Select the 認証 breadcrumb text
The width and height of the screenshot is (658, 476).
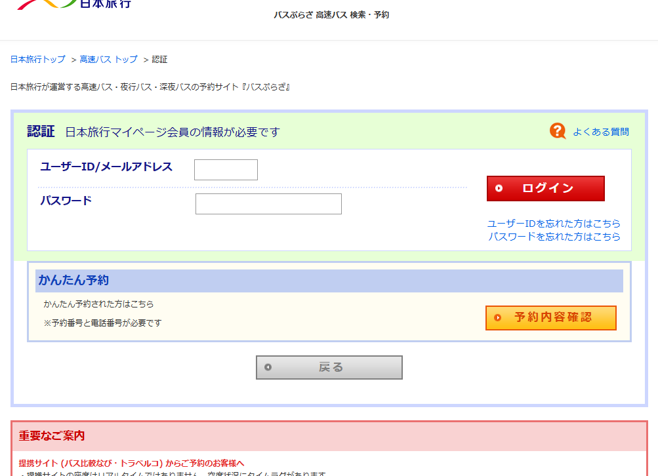(x=159, y=60)
